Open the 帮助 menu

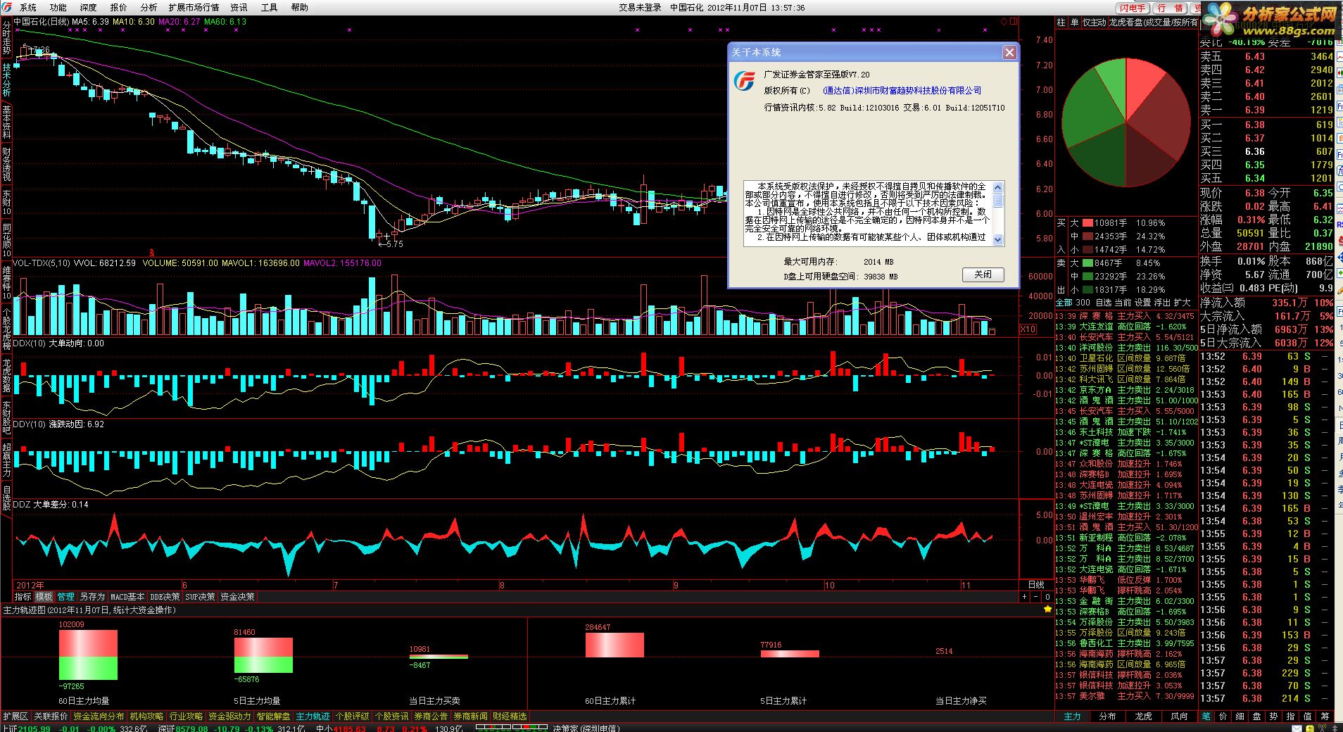click(299, 8)
